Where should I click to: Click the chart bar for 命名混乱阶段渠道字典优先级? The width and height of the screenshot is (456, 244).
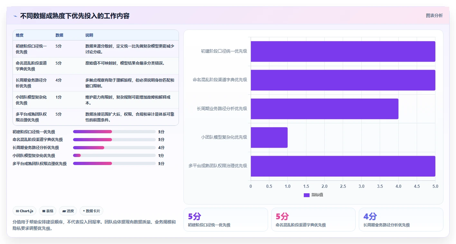tap(343, 80)
